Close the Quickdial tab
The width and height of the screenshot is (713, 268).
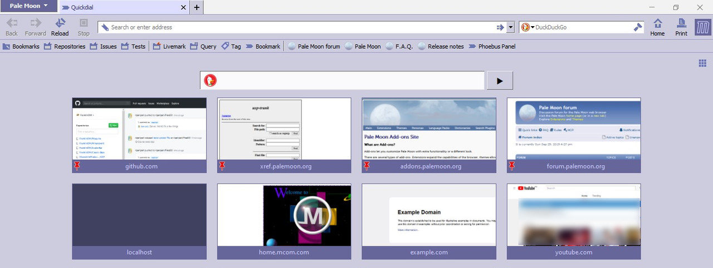[x=183, y=7]
